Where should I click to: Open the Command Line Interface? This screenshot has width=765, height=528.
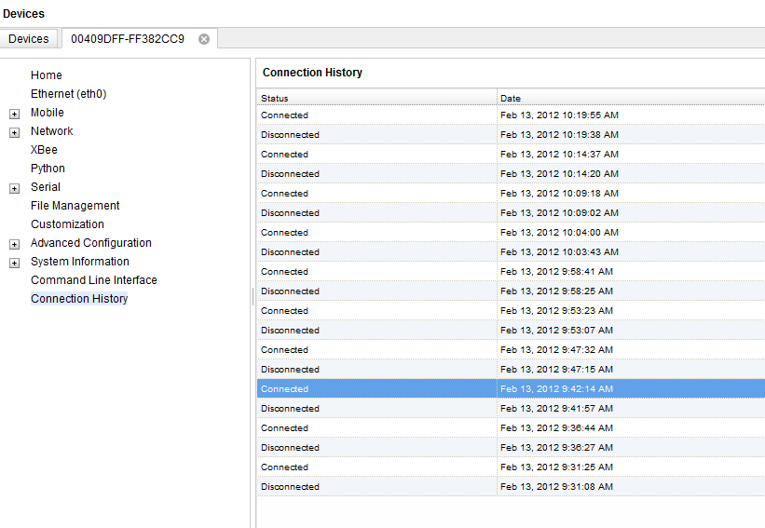(x=93, y=280)
